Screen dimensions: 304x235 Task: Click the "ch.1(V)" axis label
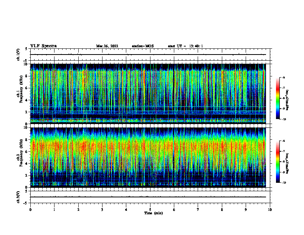(x=18, y=55)
